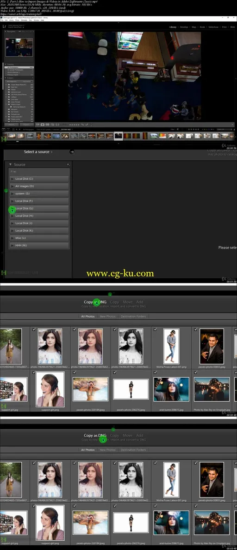Switch to Loupe view icon in toolbar
This screenshot has height=550, width=237.
(43, 124)
